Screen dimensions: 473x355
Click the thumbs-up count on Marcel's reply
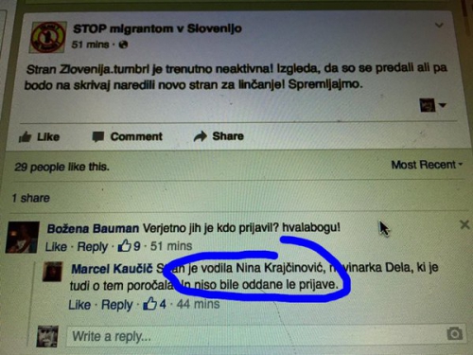(154, 304)
